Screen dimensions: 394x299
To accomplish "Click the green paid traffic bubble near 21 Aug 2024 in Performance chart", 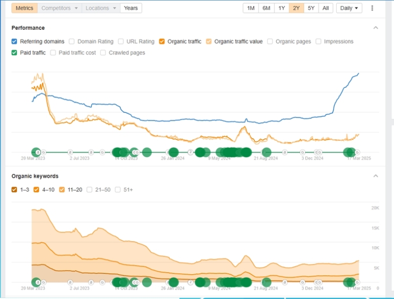I will [x=267, y=152].
